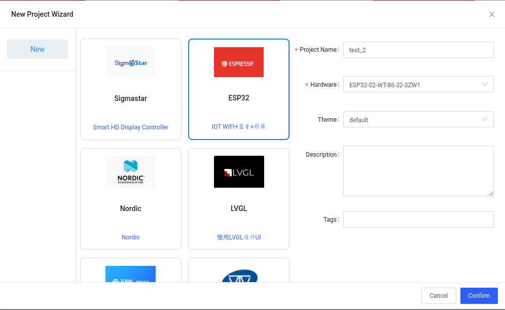Click the blue Nordic description link
This screenshot has height=310, width=505.
click(130, 237)
